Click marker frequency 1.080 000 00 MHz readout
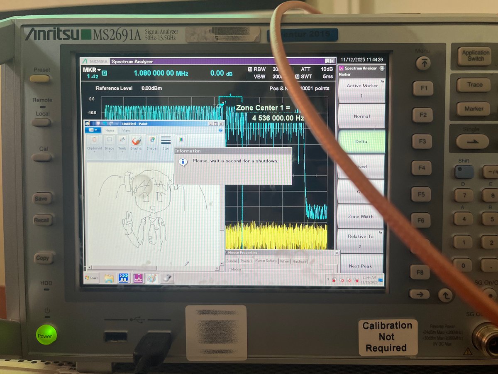 point(161,74)
